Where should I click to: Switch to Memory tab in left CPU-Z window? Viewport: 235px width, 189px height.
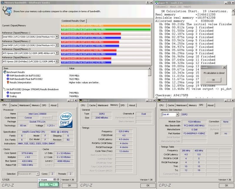(36, 105)
